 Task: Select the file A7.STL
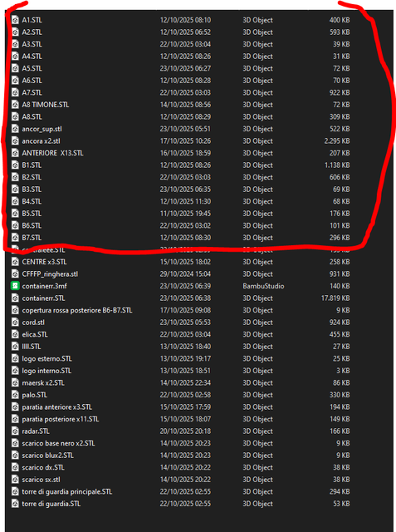point(32,92)
